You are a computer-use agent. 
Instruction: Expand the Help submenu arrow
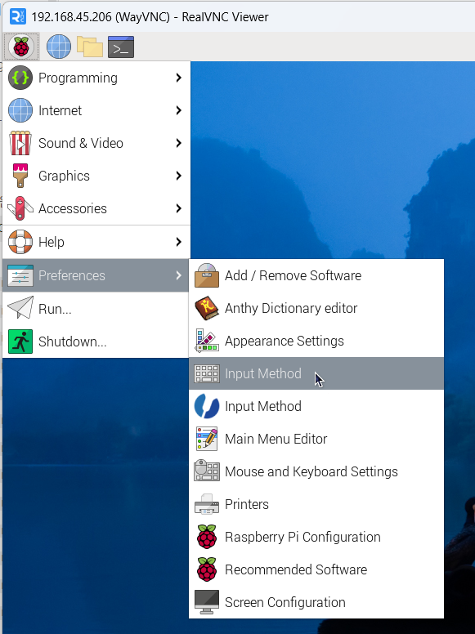pyautogui.click(x=178, y=242)
